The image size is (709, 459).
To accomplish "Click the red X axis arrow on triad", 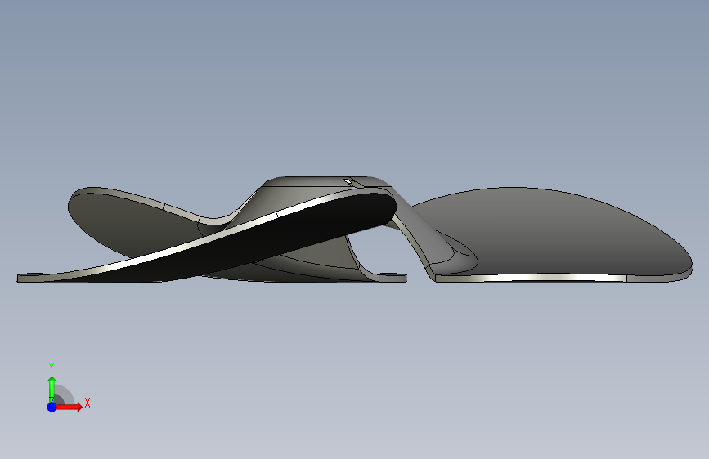I will (70, 407).
